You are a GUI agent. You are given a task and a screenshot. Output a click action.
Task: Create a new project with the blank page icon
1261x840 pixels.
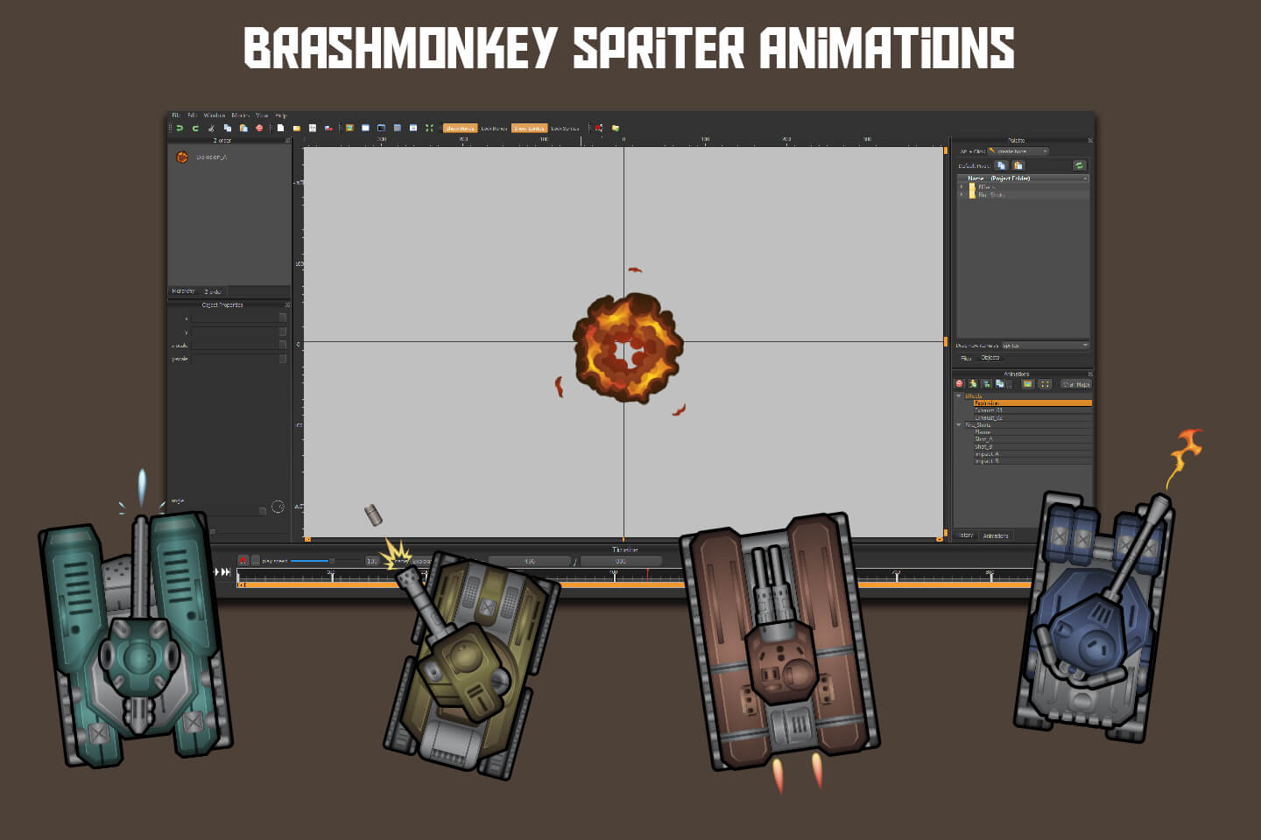(x=280, y=129)
